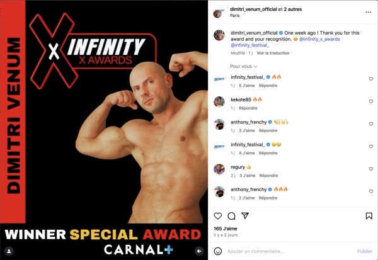Viewport: 378px width, 260px height.
Task: Reply to kekote85 with Répondre
Action: pos(248,108)
